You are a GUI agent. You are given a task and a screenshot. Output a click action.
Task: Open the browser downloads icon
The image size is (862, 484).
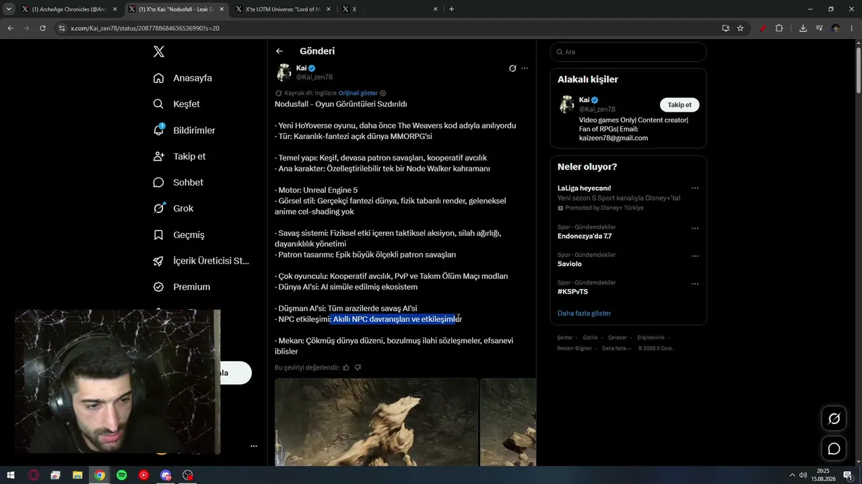click(x=803, y=28)
